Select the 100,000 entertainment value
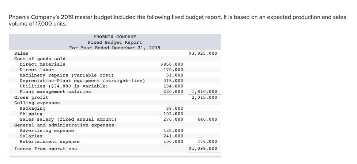Viewport: 357px width, 164px height. click(173, 141)
